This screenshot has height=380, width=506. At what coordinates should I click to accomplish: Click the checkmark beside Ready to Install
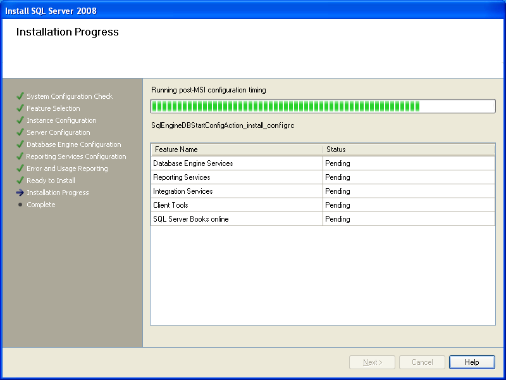coord(20,180)
